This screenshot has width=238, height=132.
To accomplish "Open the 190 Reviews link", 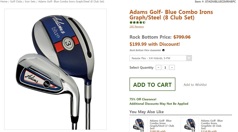I will click(137, 27).
